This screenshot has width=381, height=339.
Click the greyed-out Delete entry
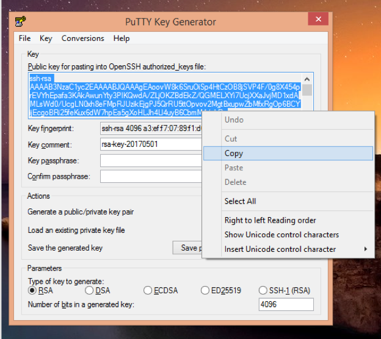tap(288, 182)
